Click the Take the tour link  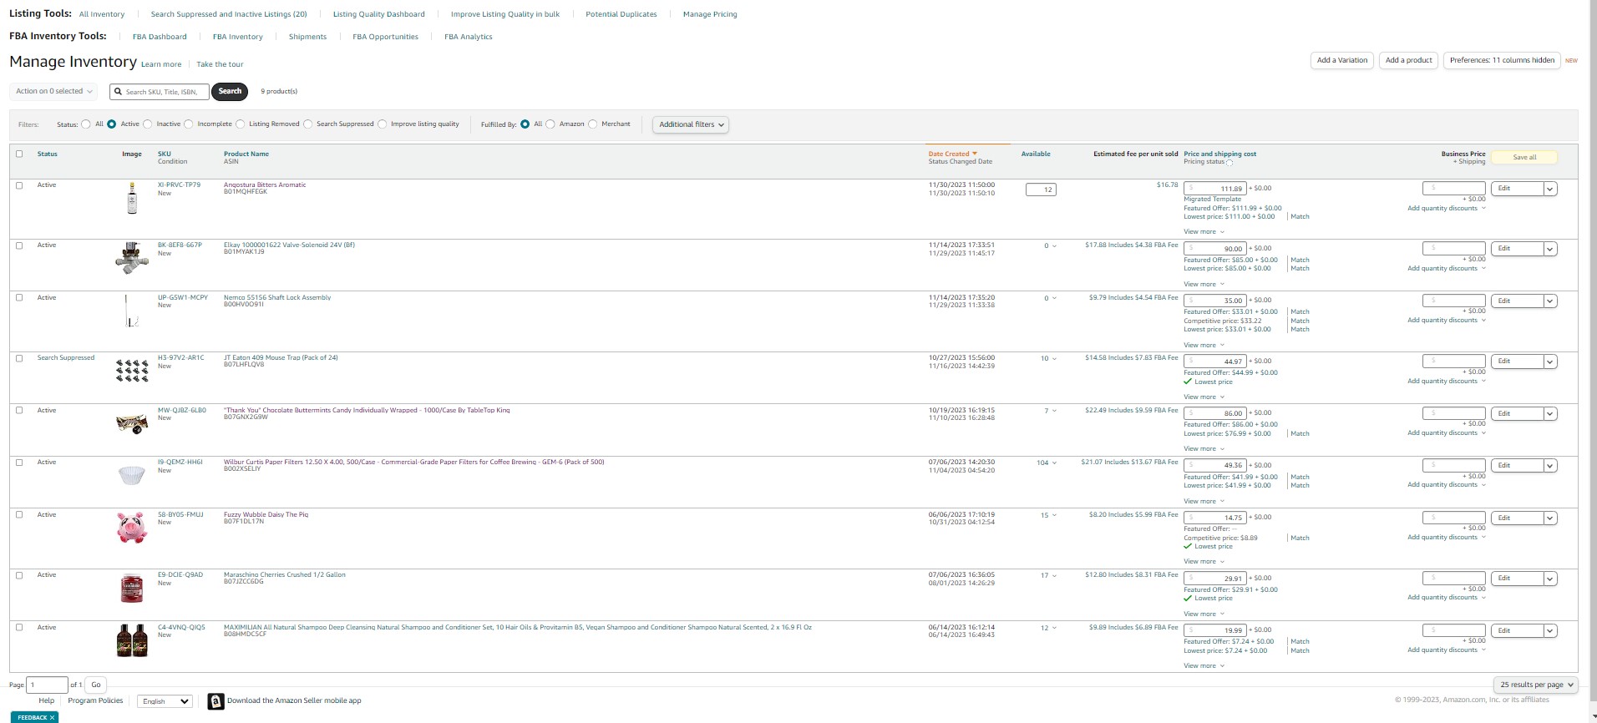pos(221,64)
